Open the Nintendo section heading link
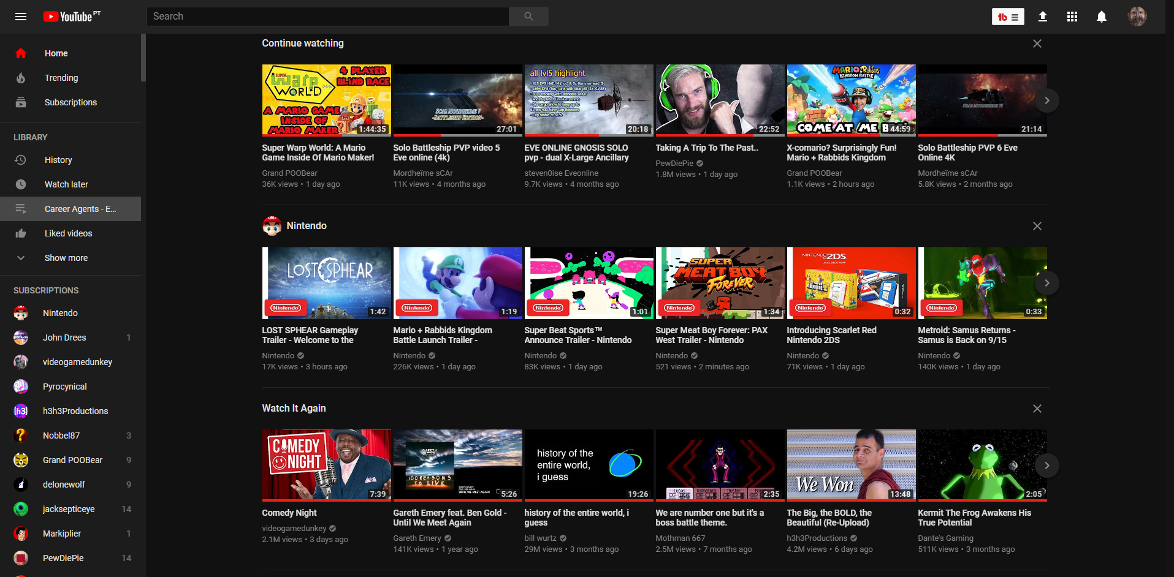The image size is (1174, 577). tap(307, 226)
